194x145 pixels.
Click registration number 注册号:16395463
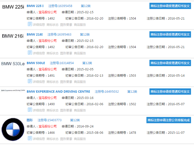pyautogui.click(x=59, y=34)
